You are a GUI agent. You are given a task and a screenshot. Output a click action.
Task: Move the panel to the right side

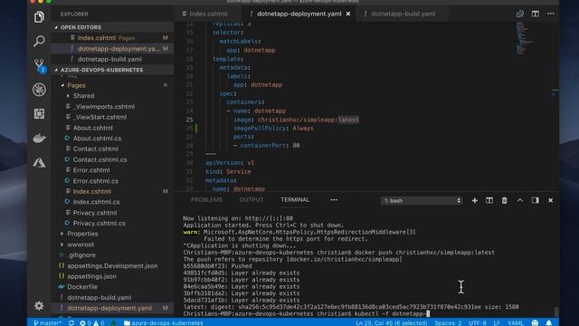535,200
